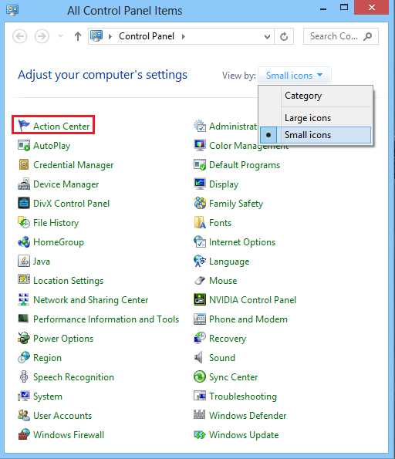Click Network and Sharing Center icon

pos(23,299)
